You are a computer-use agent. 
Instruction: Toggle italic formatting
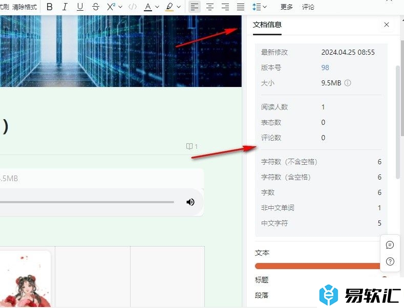point(65,7)
